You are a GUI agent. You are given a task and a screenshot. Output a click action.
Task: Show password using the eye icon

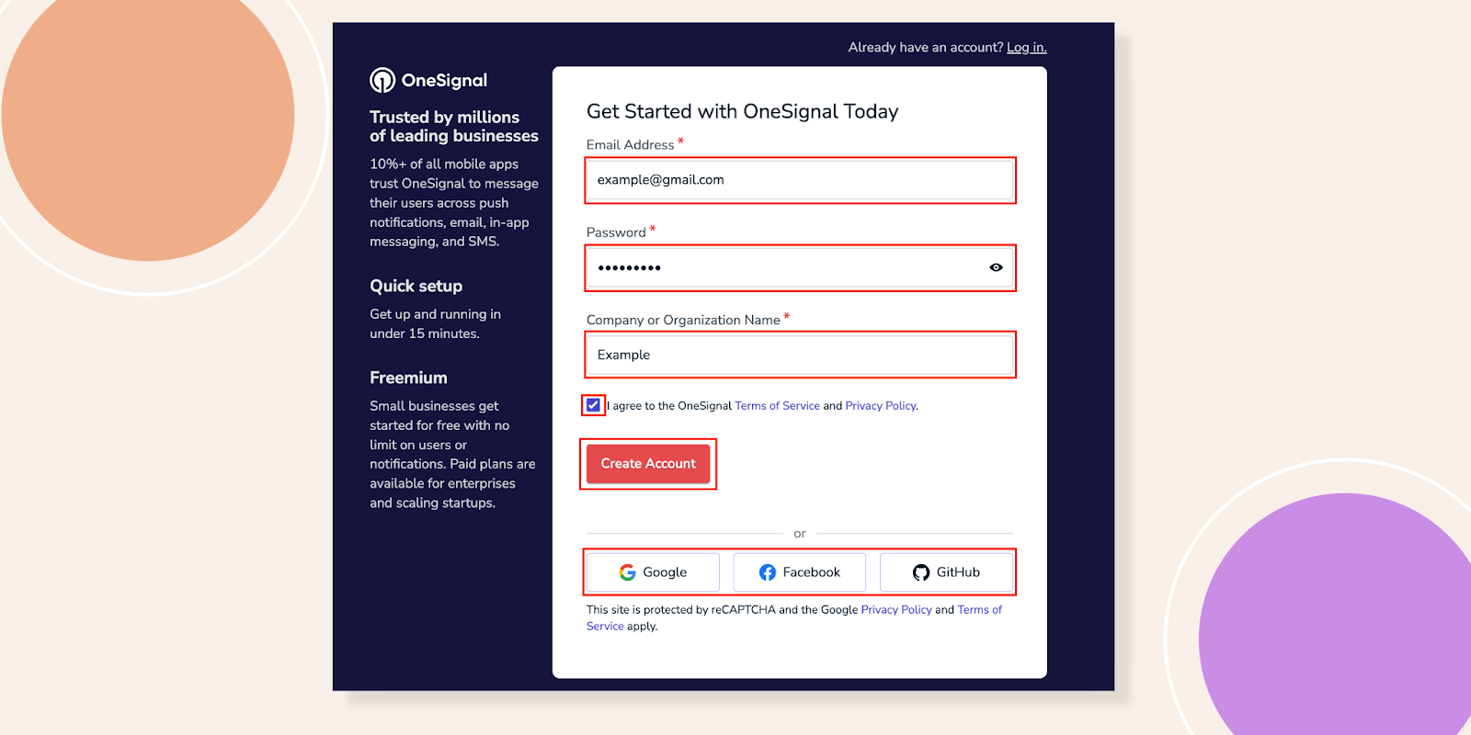(996, 267)
